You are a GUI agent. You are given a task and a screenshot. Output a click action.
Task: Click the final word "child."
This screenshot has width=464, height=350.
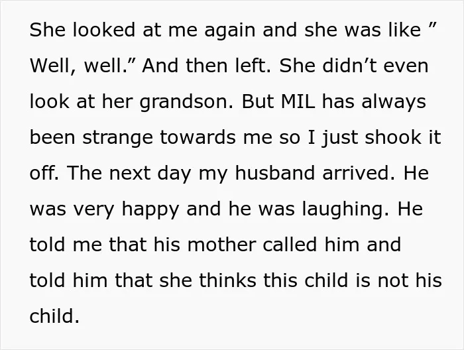55,316
